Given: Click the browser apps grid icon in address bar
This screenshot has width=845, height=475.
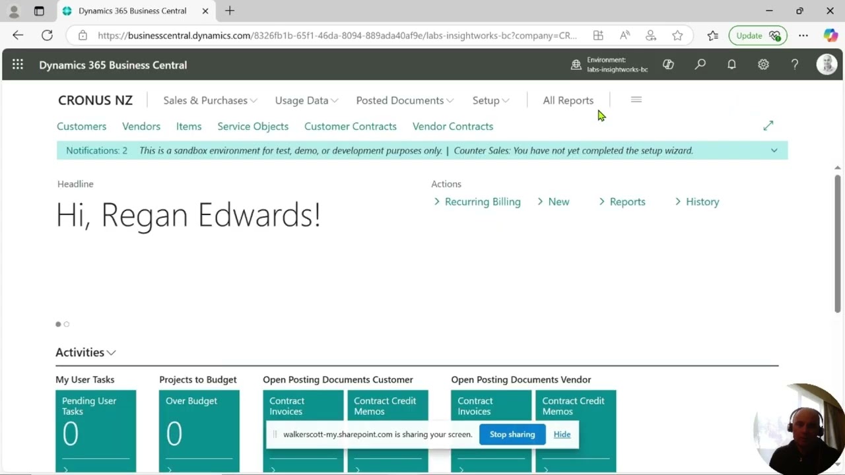Looking at the screenshot, I should coord(598,36).
